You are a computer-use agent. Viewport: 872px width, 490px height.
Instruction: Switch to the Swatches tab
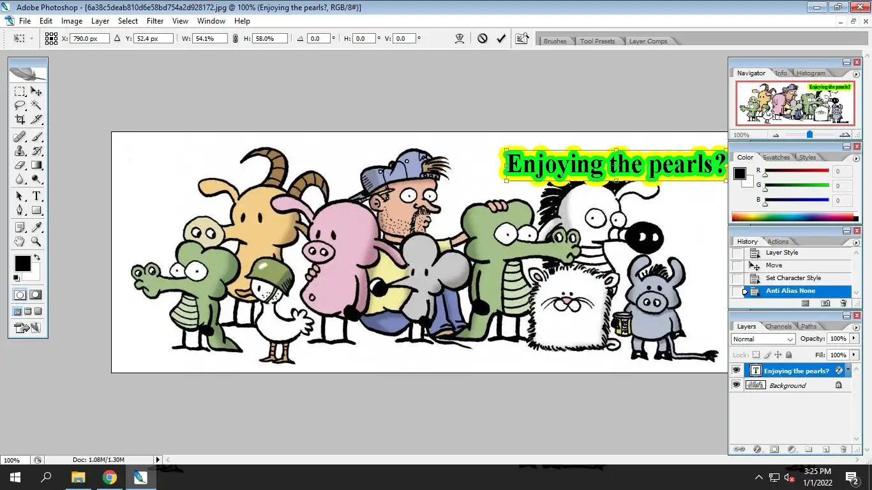(x=776, y=157)
